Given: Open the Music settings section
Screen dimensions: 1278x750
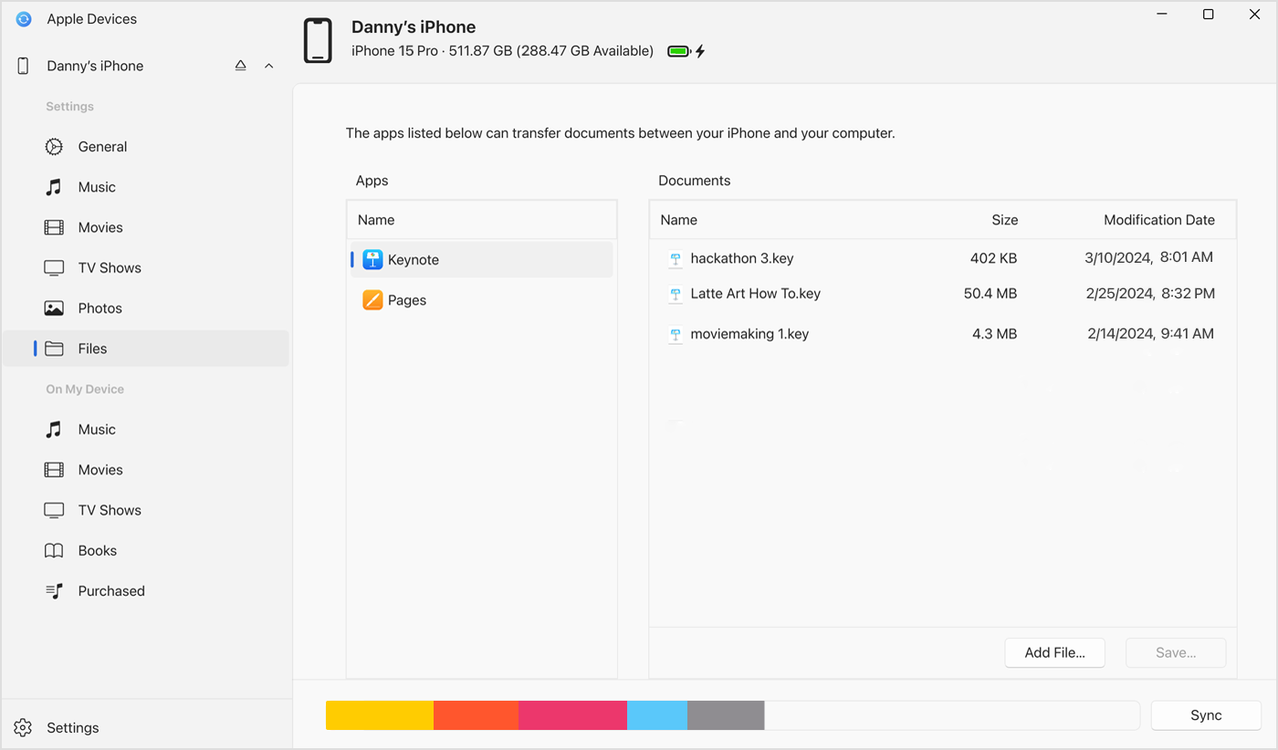Looking at the screenshot, I should [98, 186].
